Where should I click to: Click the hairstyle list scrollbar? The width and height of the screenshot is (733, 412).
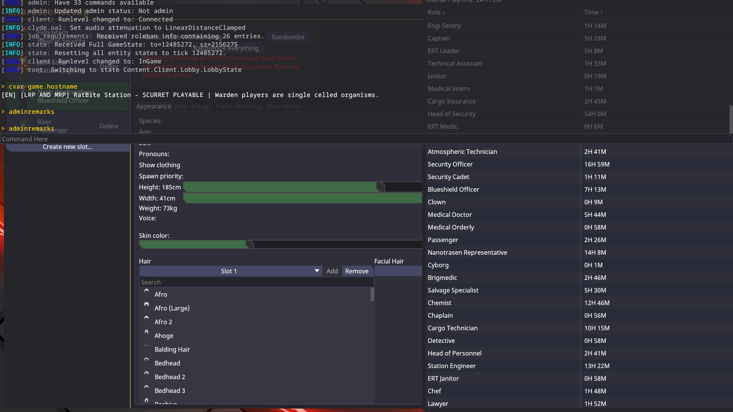click(x=372, y=295)
